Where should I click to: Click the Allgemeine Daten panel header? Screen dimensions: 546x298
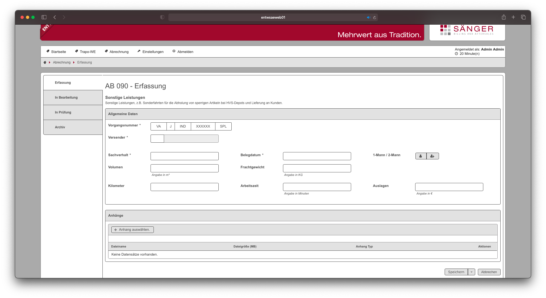[303, 114]
